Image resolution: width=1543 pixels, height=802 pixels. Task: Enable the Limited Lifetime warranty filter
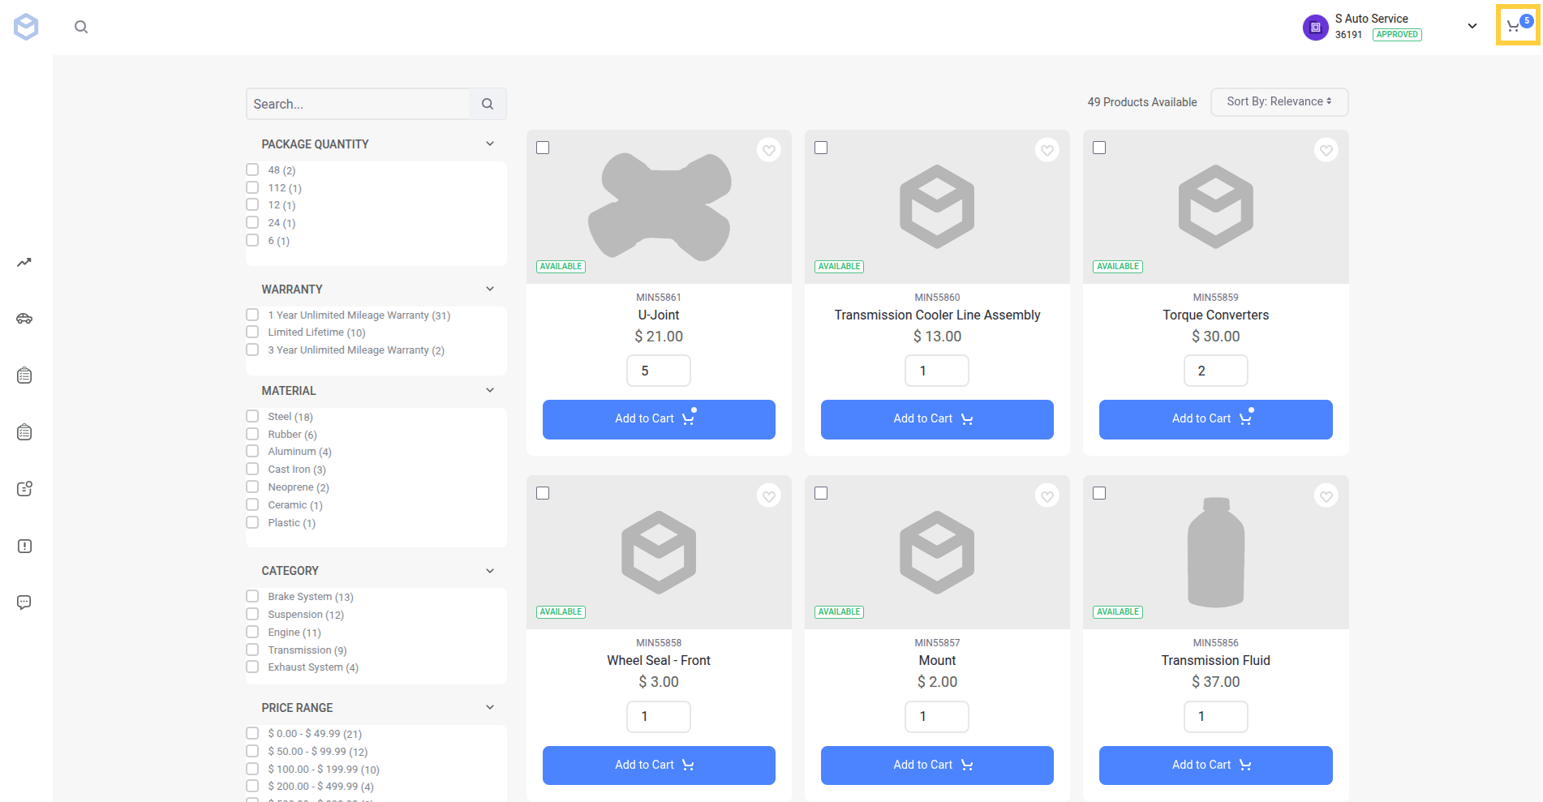pos(252,332)
